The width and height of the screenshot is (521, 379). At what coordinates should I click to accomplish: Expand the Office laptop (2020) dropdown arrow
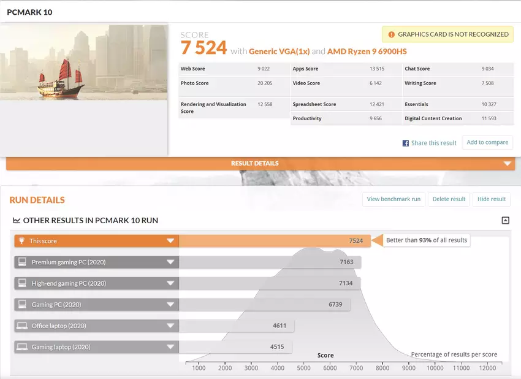point(170,326)
